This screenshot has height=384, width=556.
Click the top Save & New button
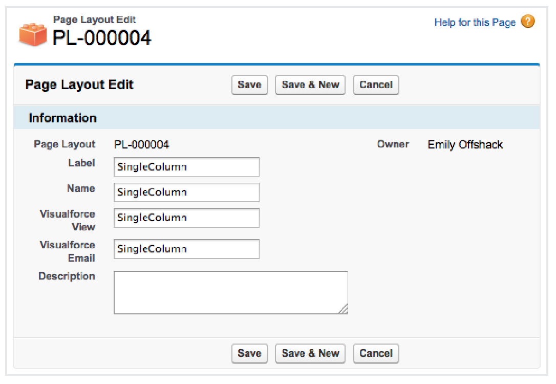tap(310, 85)
